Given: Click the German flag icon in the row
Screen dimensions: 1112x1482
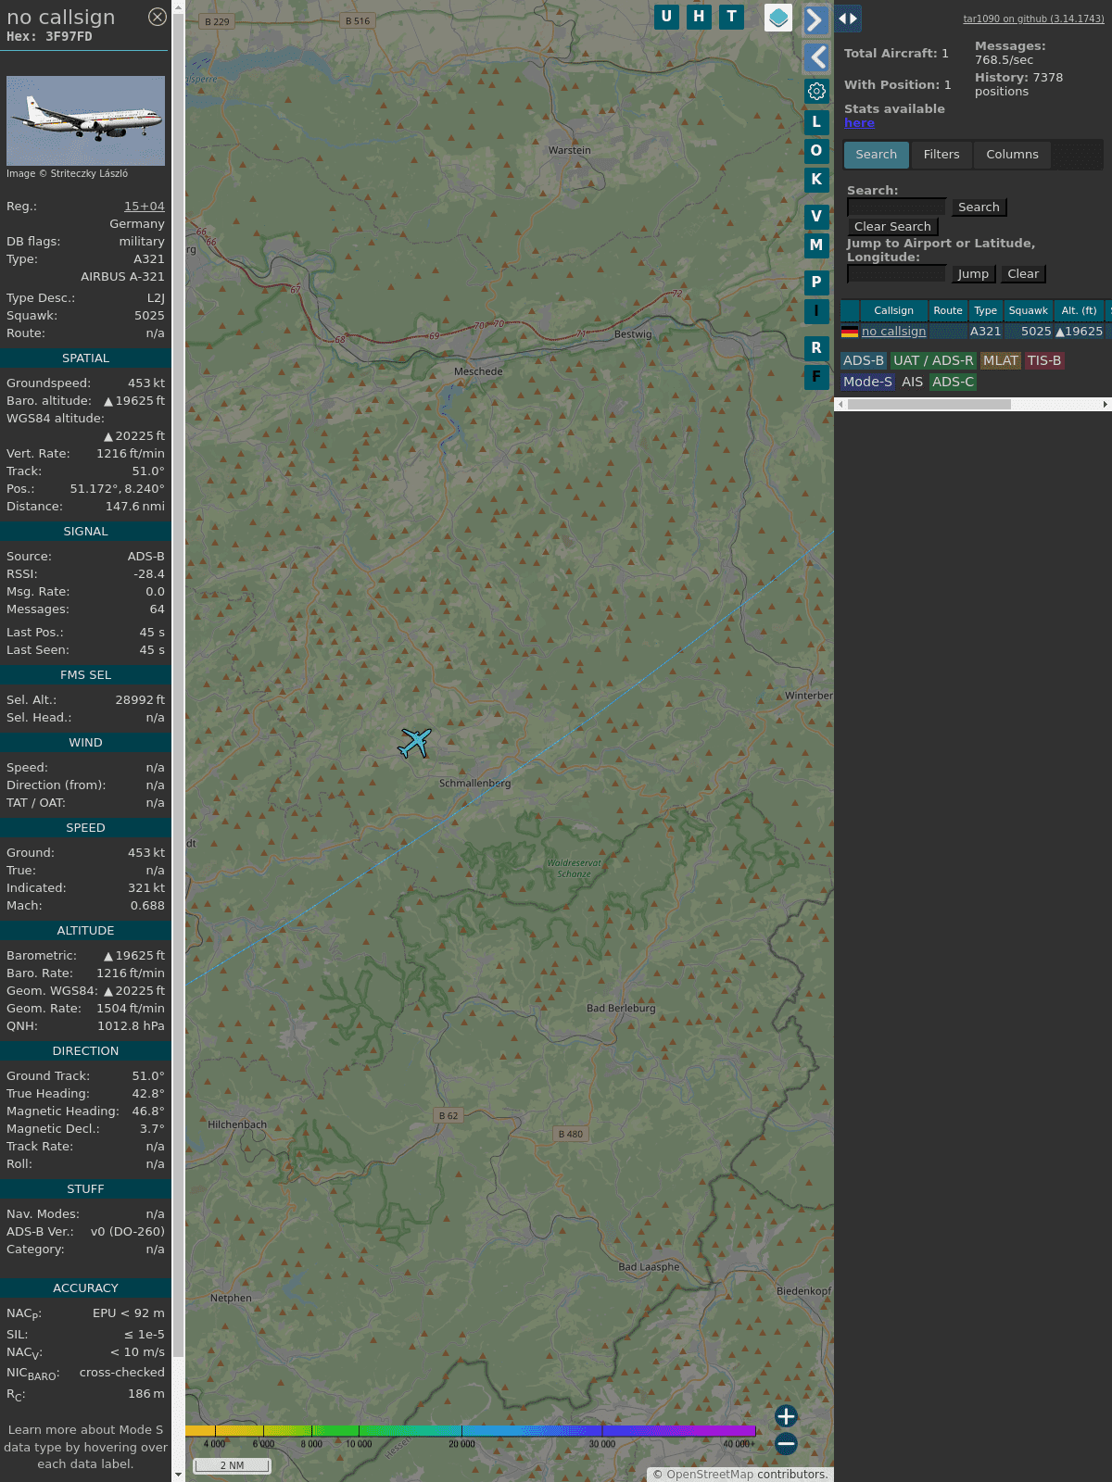Looking at the screenshot, I should click(x=850, y=332).
